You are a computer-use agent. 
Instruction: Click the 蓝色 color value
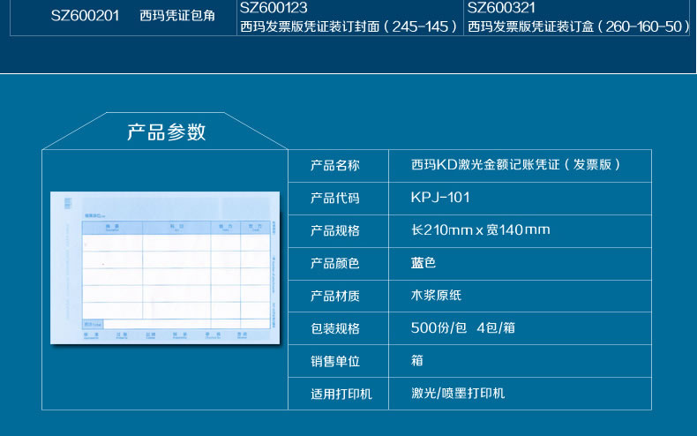[423, 262]
